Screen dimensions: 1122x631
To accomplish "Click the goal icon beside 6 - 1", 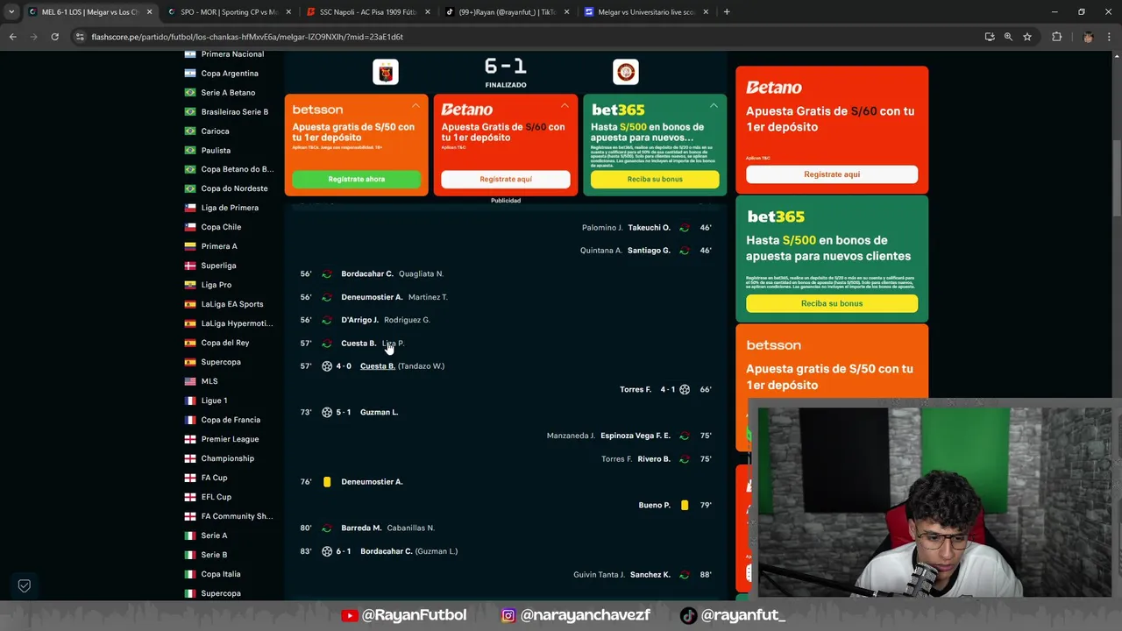I will [327, 551].
